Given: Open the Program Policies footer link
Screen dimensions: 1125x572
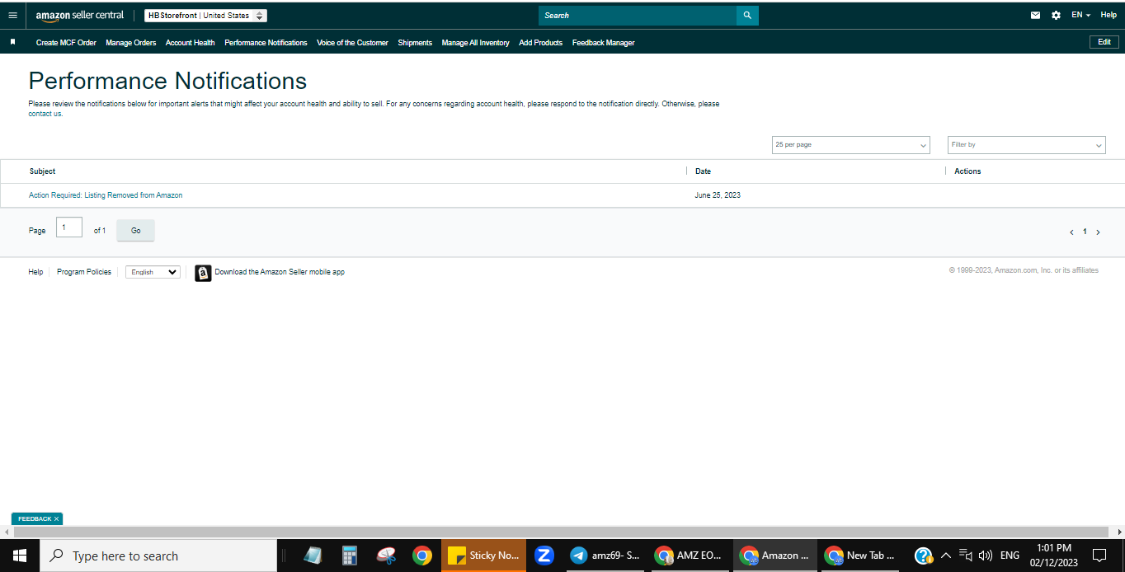Looking at the screenshot, I should [84, 272].
